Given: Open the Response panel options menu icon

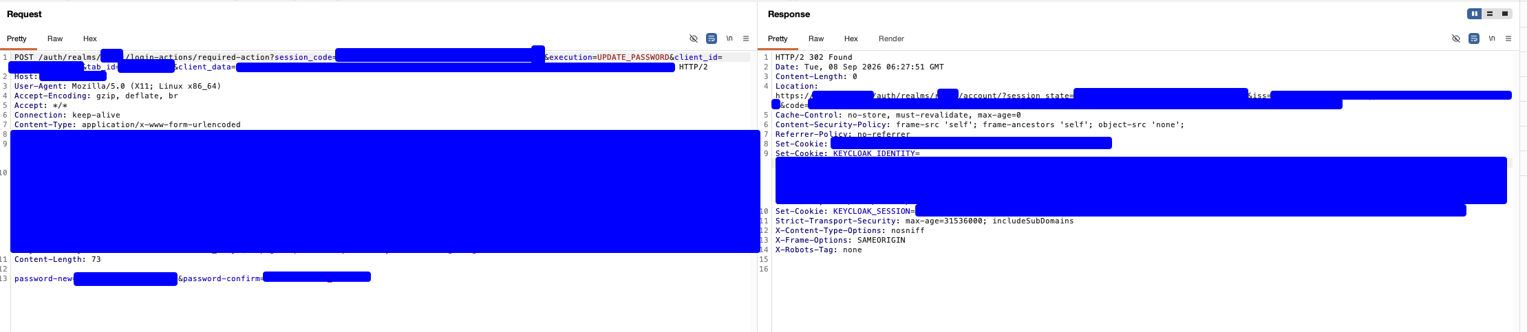Looking at the screenshot, I should [1508, 38].
